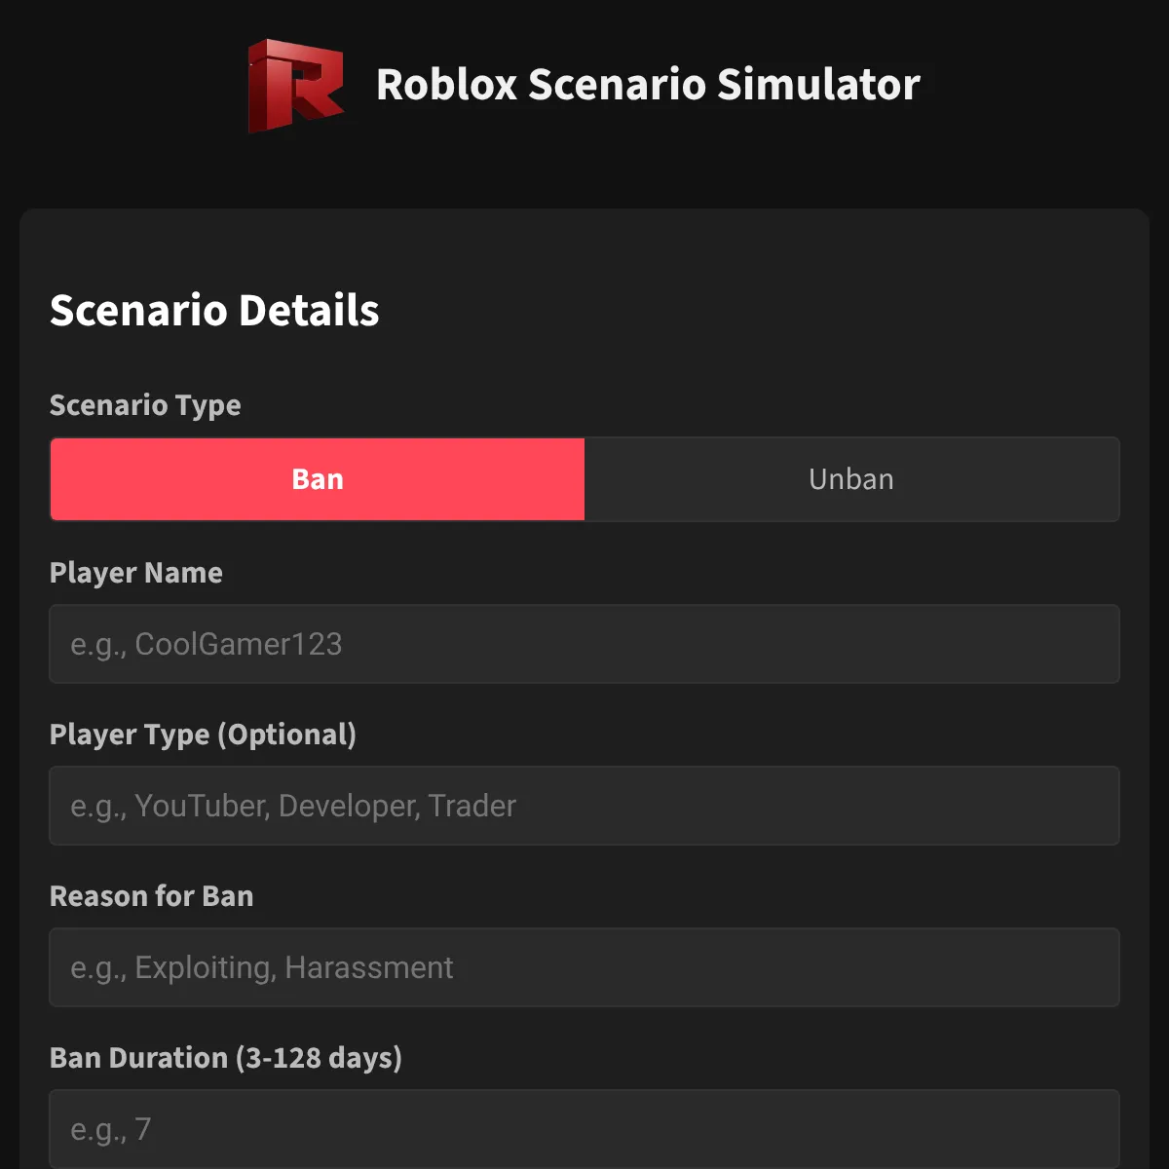Click the CoolGamer123 placeholder text

[x=207, y=644]
